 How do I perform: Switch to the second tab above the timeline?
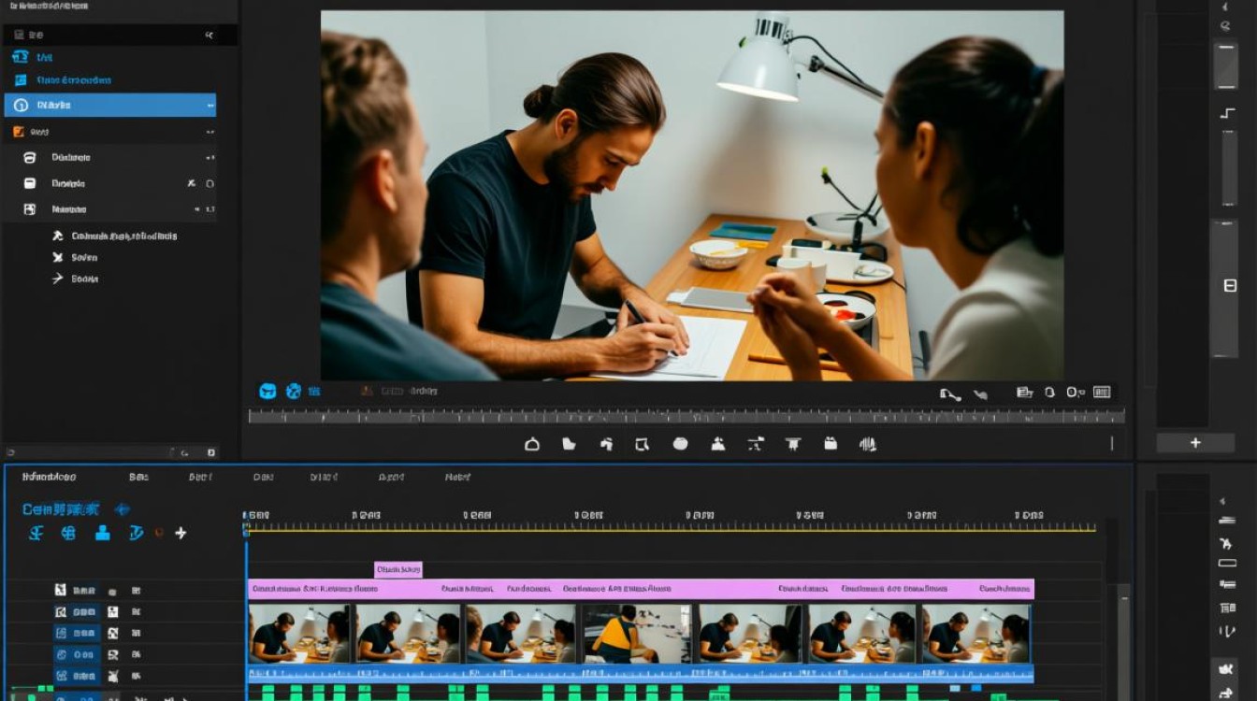(x=138, y=477)
